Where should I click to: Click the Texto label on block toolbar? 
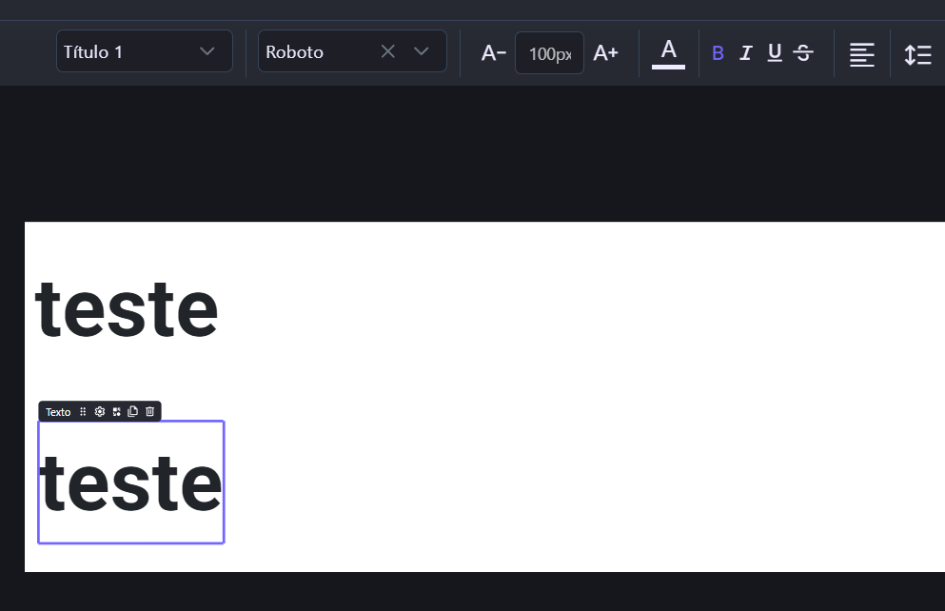point(58,412)
